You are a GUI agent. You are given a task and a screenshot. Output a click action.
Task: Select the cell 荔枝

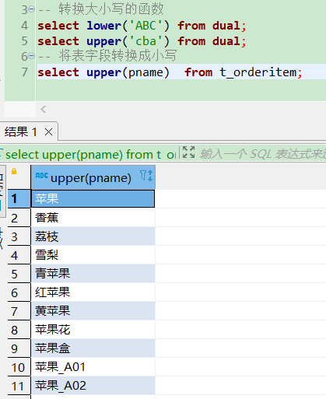pyautogui.click(x=93, y=236)
